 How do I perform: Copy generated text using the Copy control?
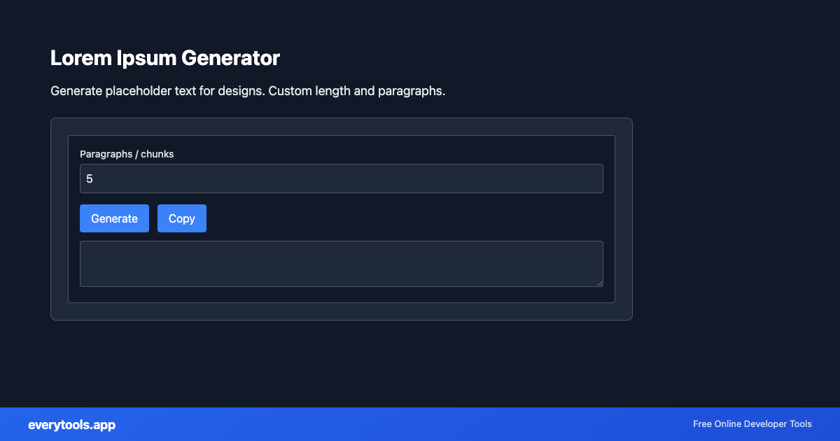(x=181, y=218)
